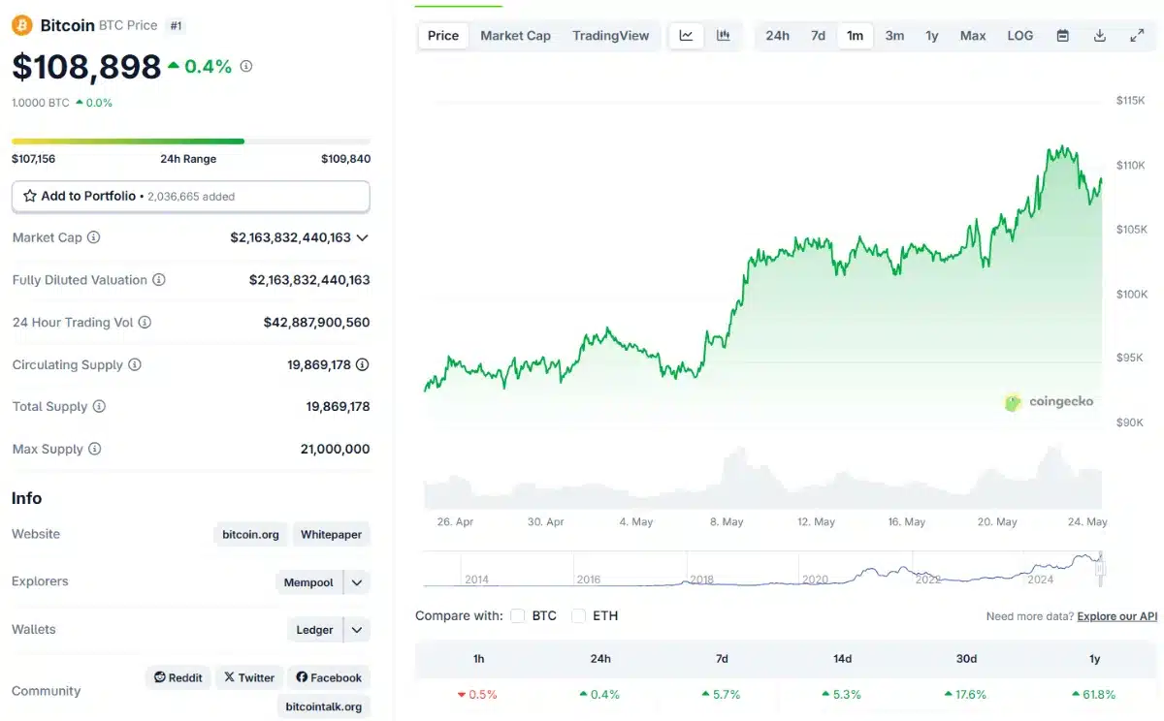Click the historical range selector handle
1164x721 pixels.
pos(1101,569)
